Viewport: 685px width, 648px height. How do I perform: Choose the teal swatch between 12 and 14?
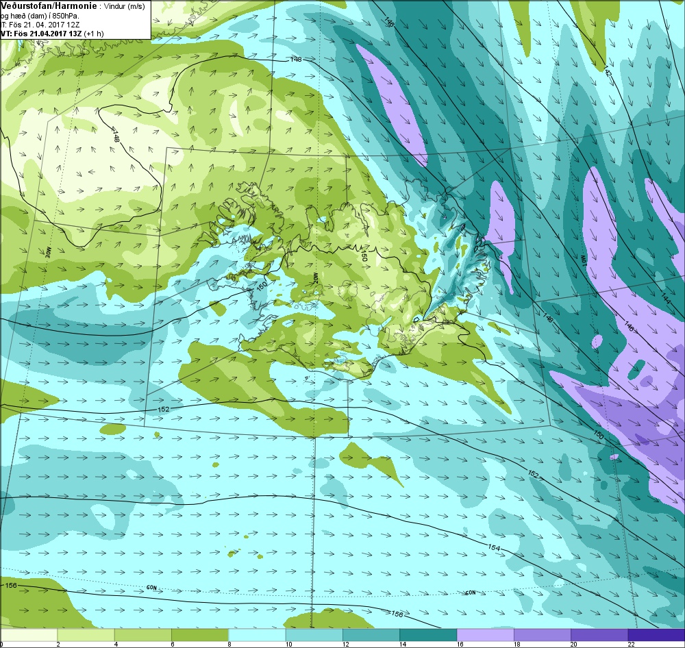pos(371,634)
